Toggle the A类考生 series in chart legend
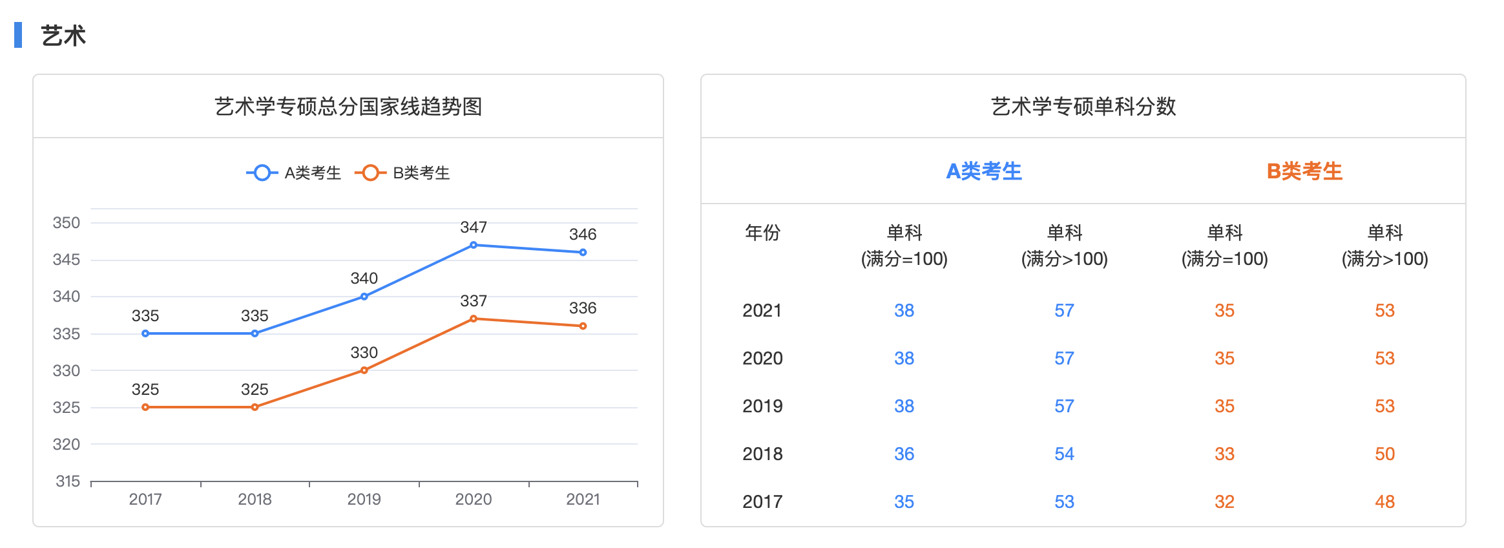 pos(294,173)
